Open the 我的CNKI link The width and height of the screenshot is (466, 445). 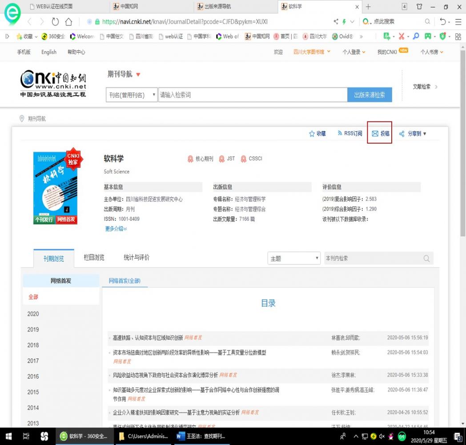point(387,52)
